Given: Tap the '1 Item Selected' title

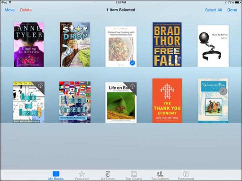Looking at the screenshot, I should click(121, 10).
